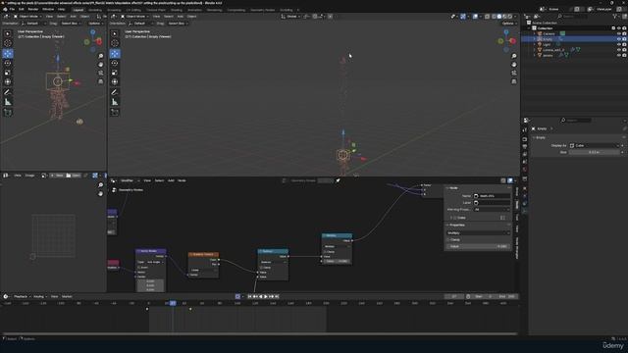Open Modifier type dropdown in node editor
The width and height of the screenshot is (628, 353).
click(x=127, y=180)
